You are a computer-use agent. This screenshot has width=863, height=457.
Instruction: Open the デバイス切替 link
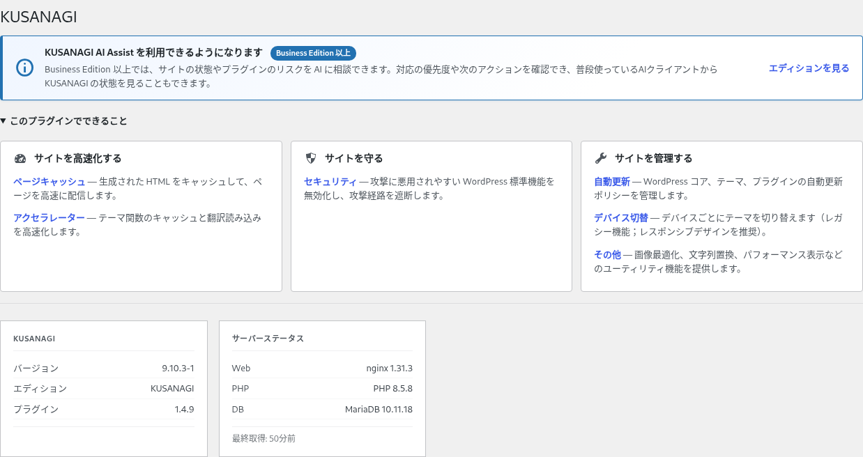tap(621, 218)
